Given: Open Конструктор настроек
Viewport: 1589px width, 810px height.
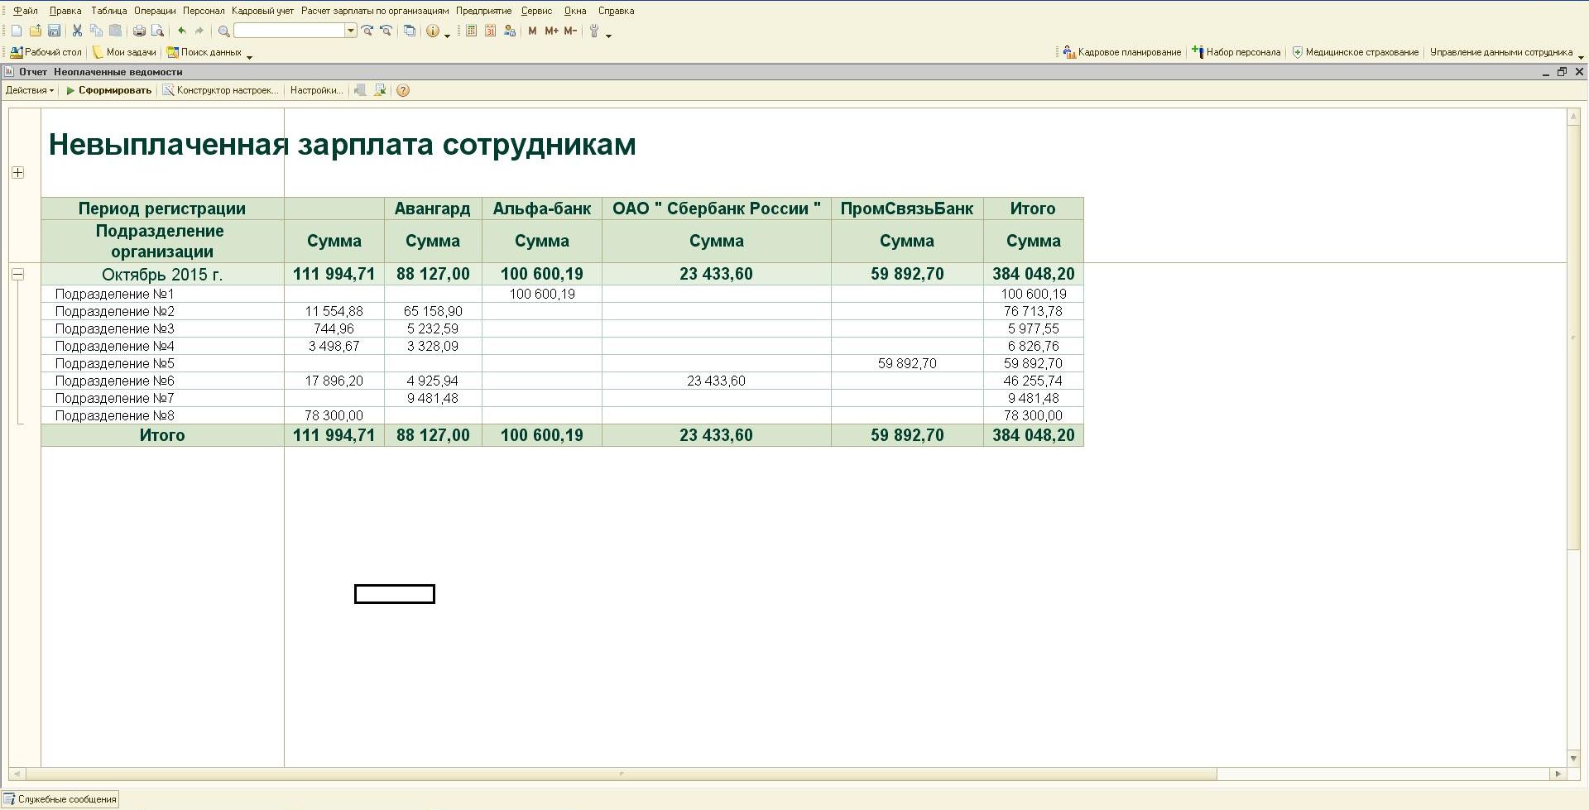Looking at the screenshot, I should tap(220, 90).
